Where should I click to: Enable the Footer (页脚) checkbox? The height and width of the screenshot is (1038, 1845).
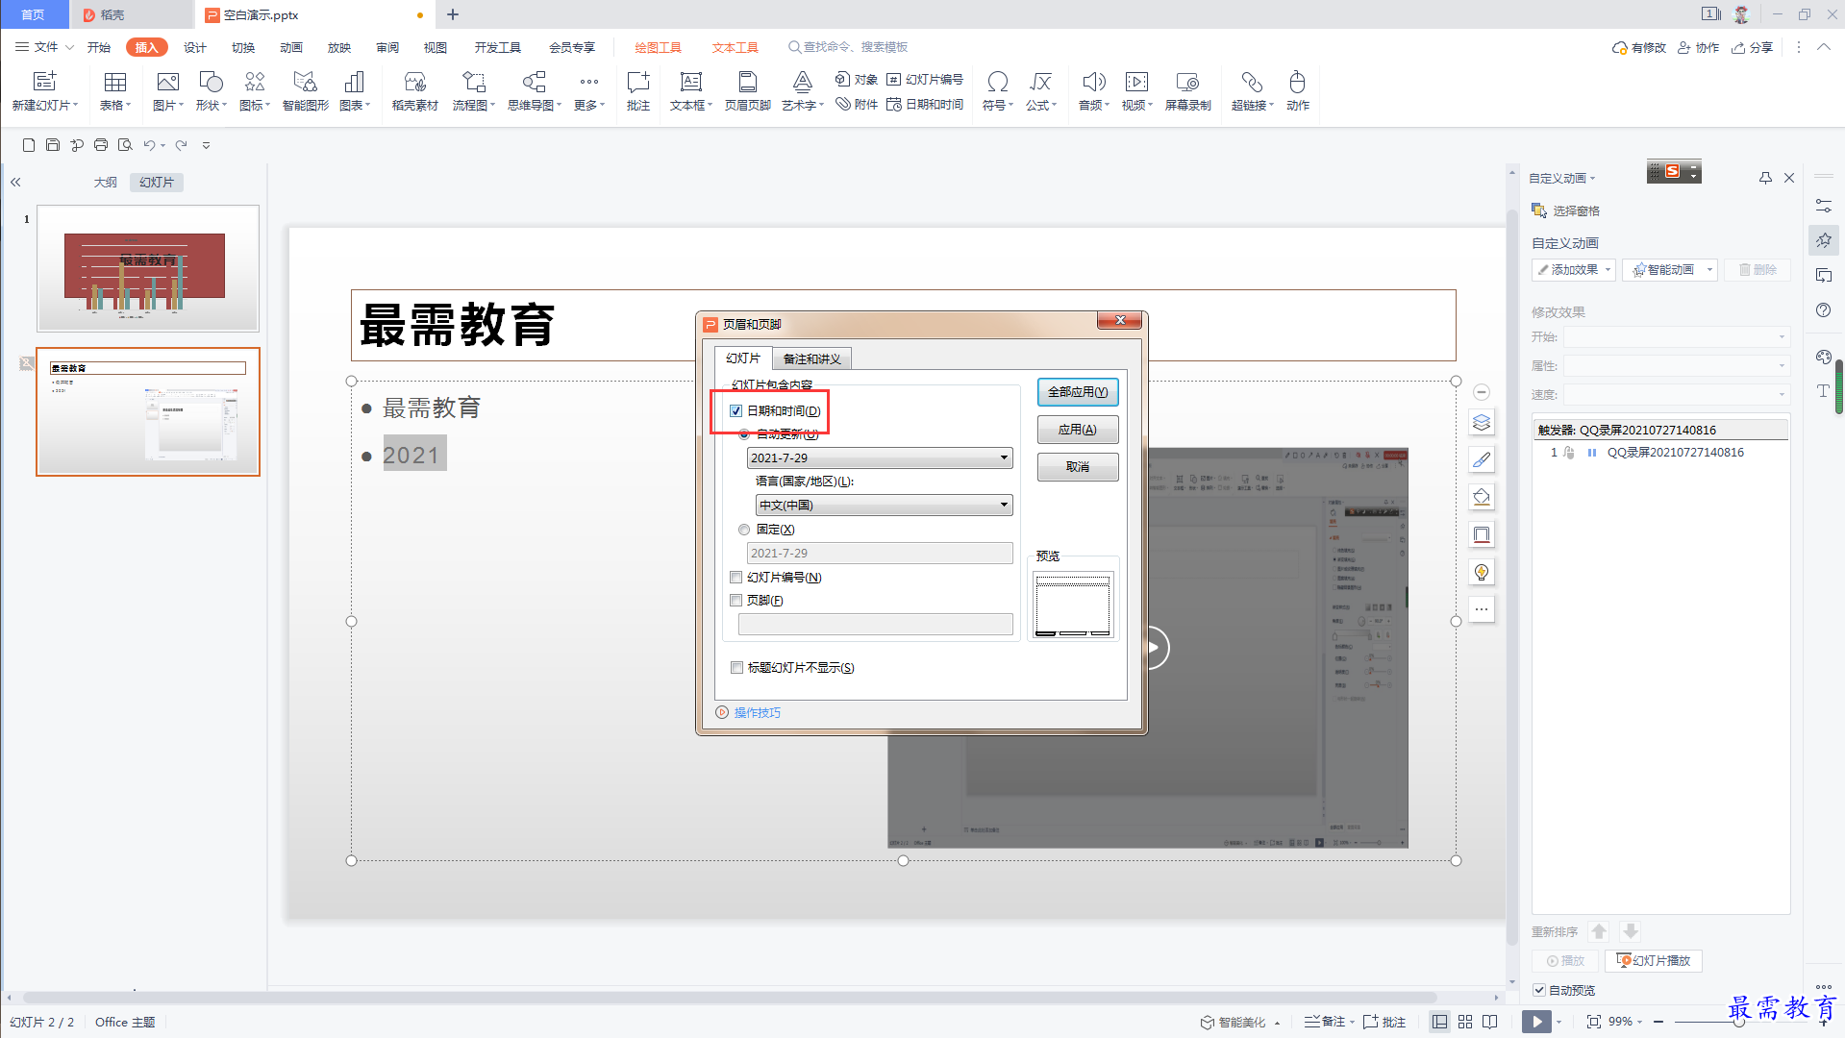tap(736, 601)
